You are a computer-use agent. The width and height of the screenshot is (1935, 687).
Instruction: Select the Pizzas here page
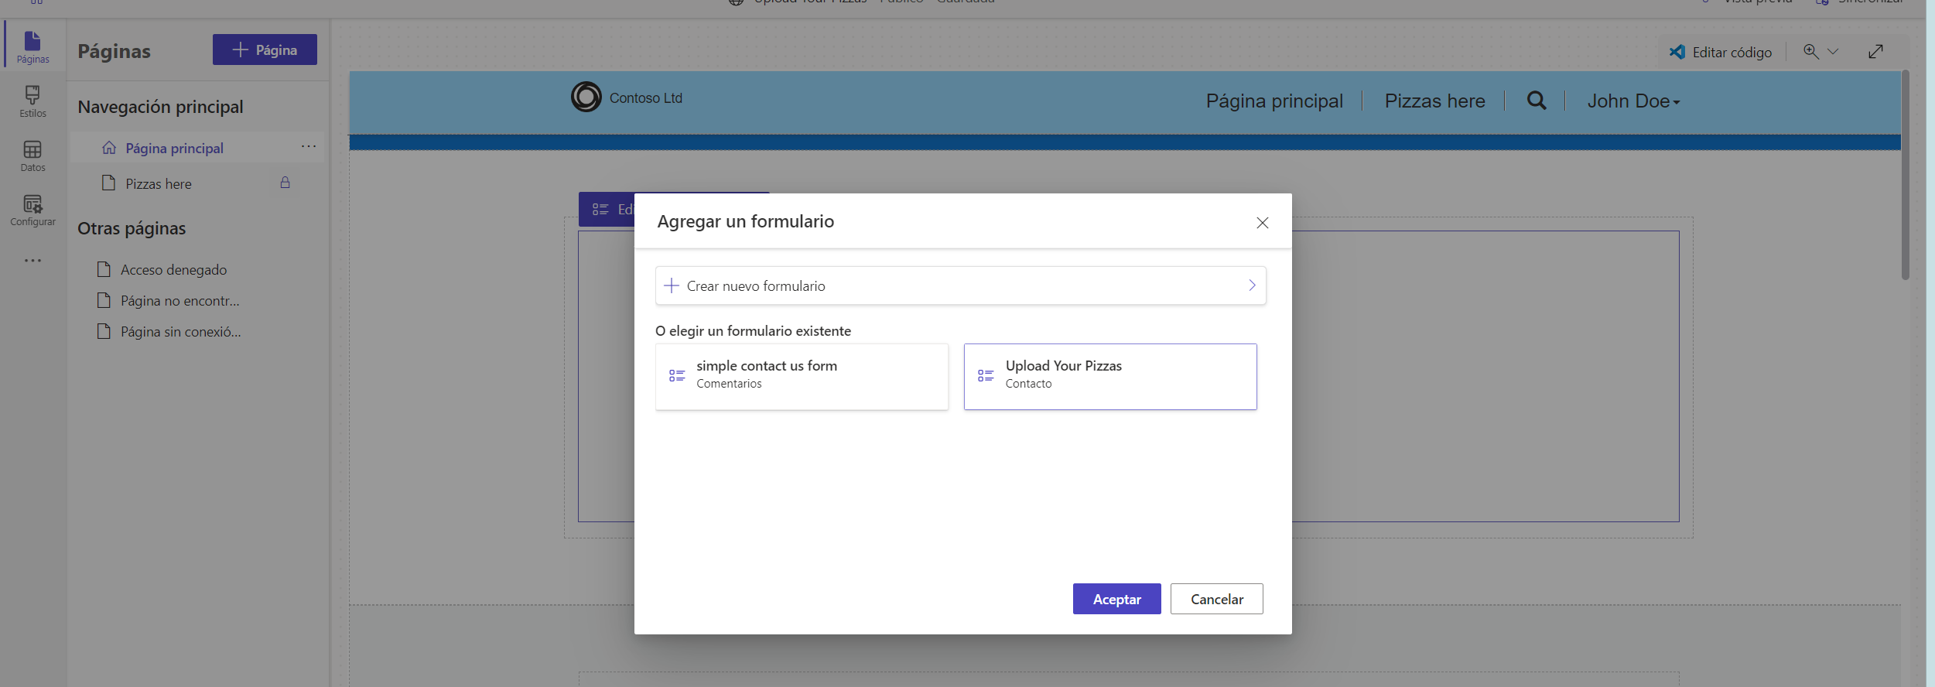click(x=159, y=183)
